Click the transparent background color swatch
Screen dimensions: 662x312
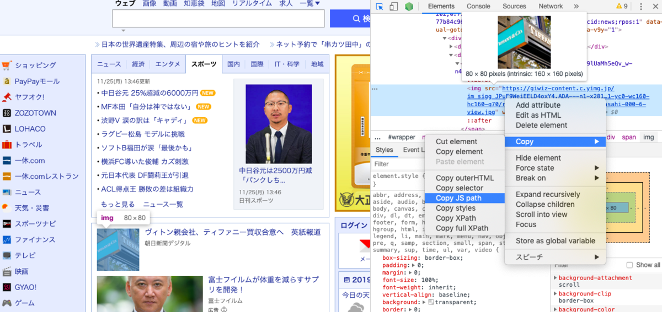tap(431, 302)
